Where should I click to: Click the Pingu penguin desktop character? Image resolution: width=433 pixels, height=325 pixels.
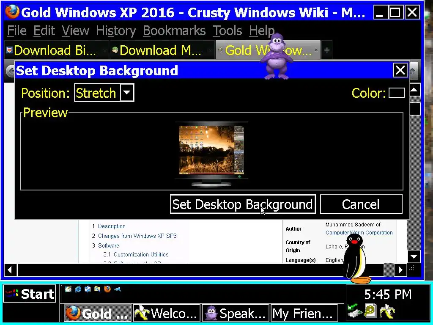pos(357,259)
